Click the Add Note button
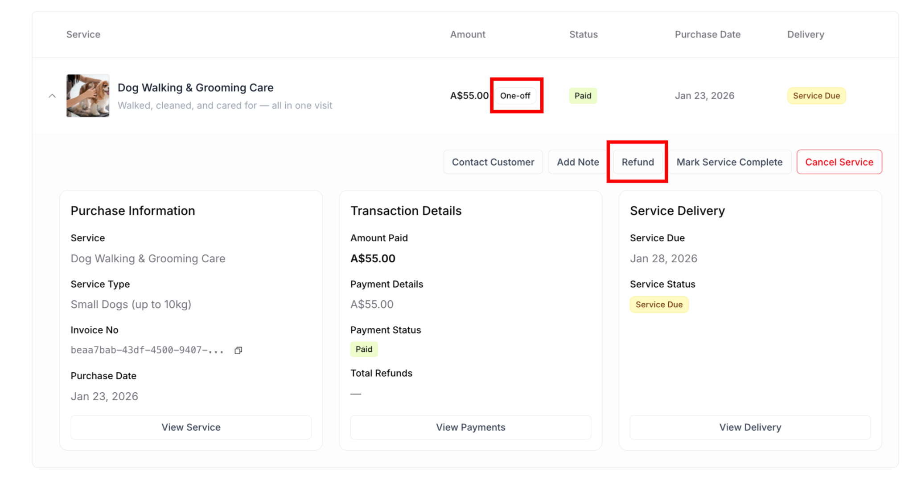Screen dimensions: 913x488 coord(577,162)
